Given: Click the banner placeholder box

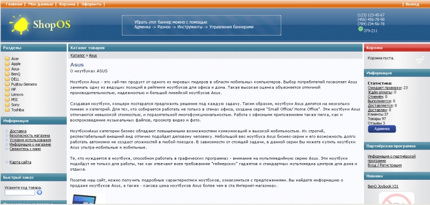Looking at the screenshot, I should (202, 25).
